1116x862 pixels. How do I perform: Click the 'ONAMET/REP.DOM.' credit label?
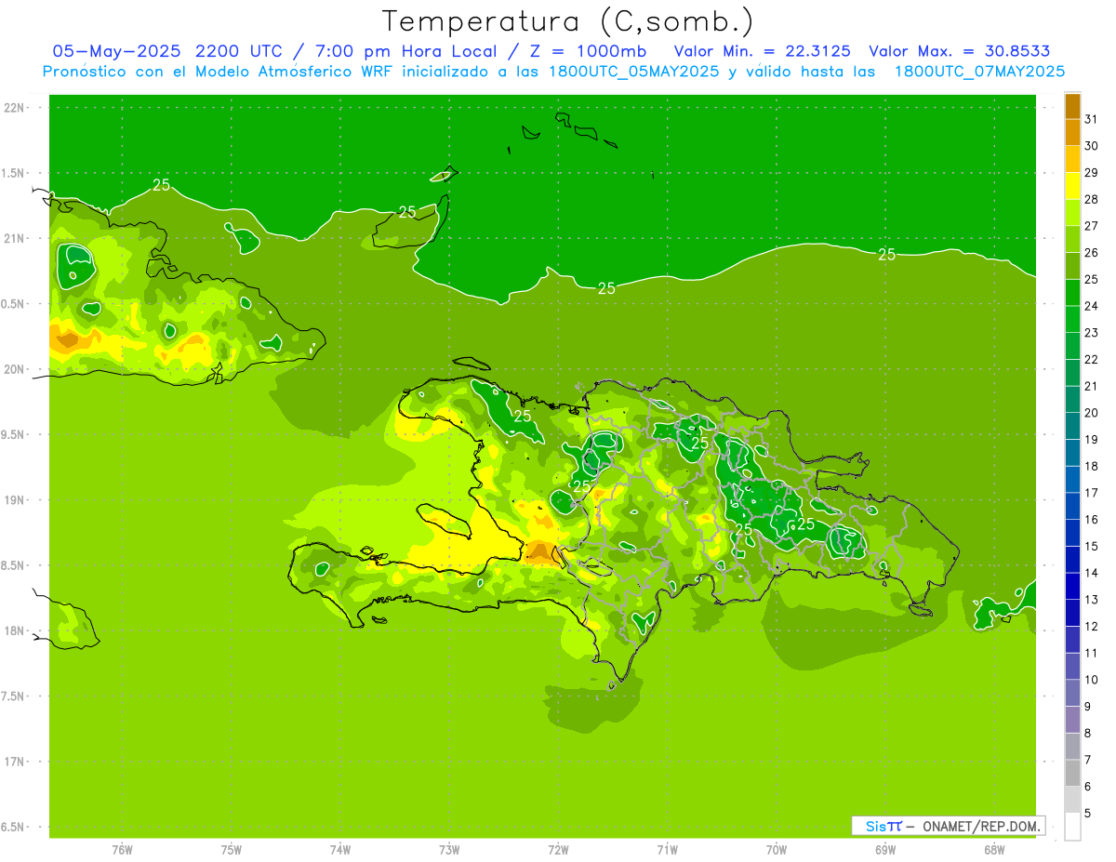pyautogui.click(x=982, y=826)
